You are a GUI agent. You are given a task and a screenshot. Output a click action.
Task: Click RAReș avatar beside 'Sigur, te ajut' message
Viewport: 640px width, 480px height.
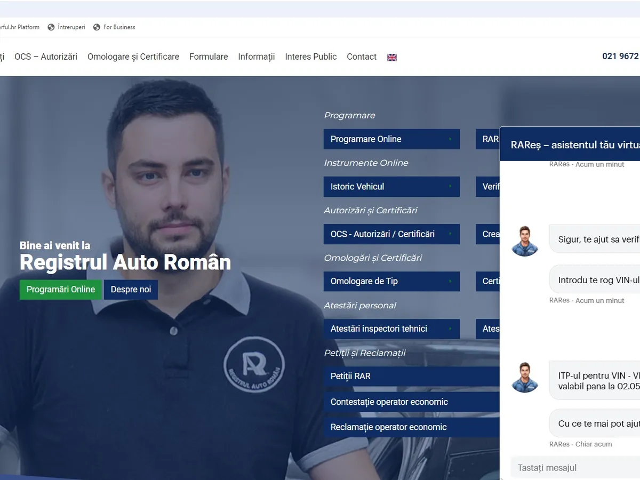525,241
